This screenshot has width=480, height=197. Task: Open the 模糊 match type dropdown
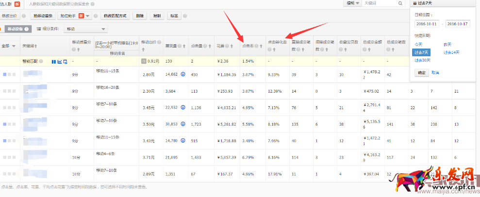[352, 3]
